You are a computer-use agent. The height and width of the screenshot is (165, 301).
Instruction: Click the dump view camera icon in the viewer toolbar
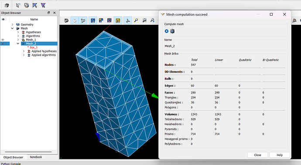pos(66,20)
